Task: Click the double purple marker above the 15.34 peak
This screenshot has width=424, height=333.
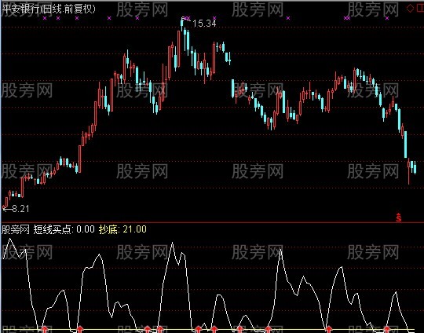Action: pos(187,18)
